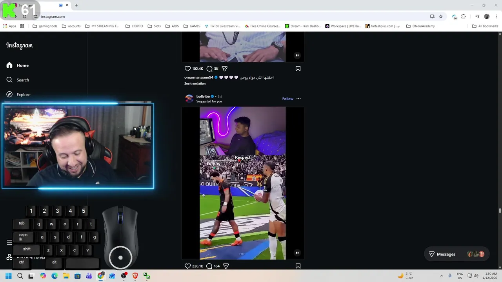The width and height of the screenshot is (502, 282).
Task: Open OBS Studio from the taskbar
Action: [x=124, y=276]
